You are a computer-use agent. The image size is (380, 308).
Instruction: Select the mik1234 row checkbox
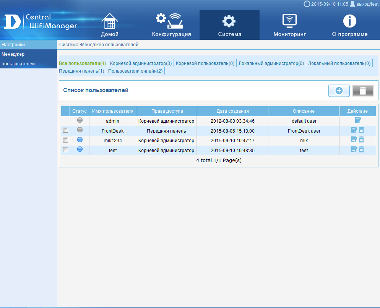click(65, 140)
